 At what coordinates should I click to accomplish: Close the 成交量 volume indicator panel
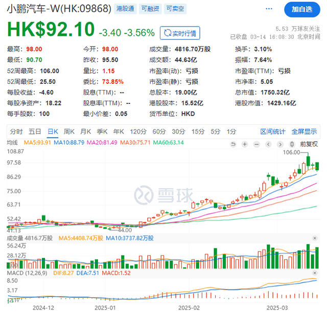pyautogui.click(x=315, y=238)
